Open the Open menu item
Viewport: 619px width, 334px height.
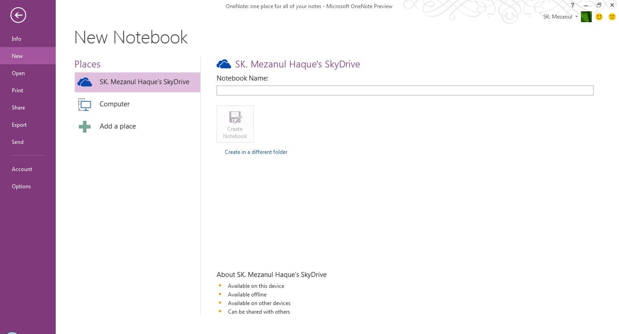(x=28, y=73)
